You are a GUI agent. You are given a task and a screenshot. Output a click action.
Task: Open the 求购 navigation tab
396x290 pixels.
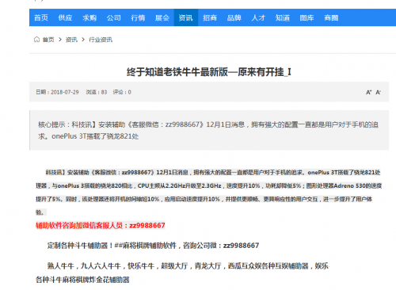pyautogui.click(x=89, y=17)
